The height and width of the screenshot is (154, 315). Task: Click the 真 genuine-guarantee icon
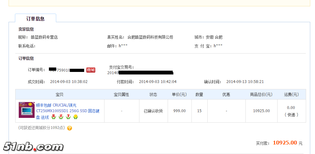(53, 117)
